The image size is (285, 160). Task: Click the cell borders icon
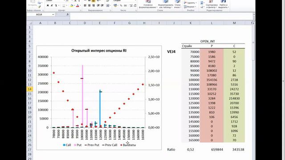click(x=64, y=6)
